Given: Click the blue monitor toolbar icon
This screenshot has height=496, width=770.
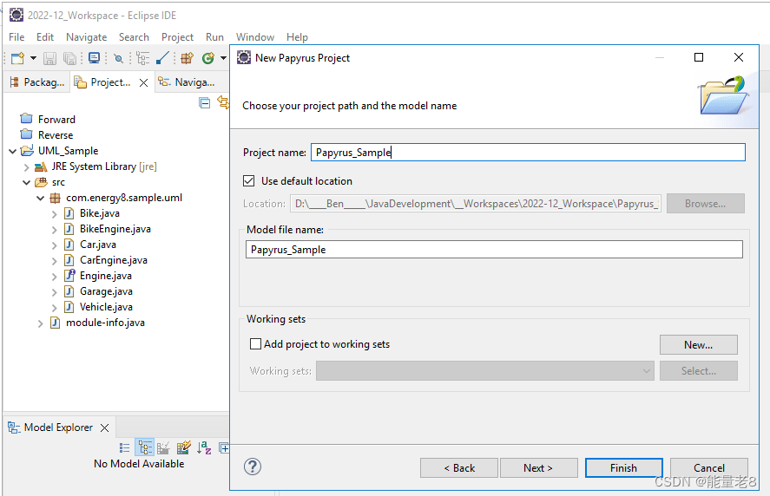Looking at the screenshot, I should (94, 58).
